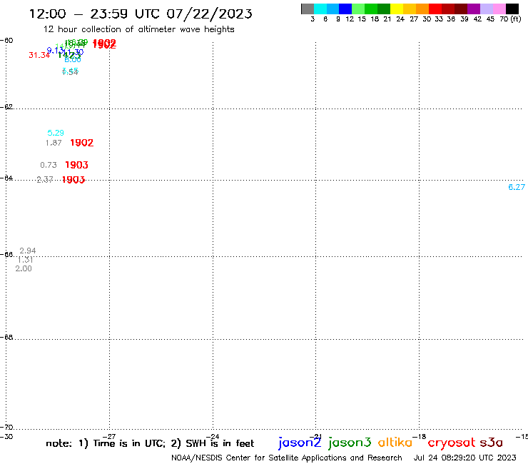Click the gray 2.37 wave height value
The width and height of the screenshot is (528, 464).
pos(45,180)
